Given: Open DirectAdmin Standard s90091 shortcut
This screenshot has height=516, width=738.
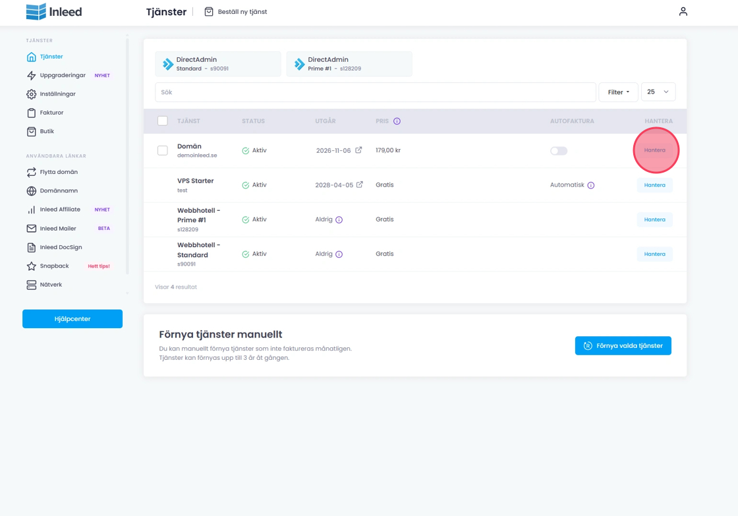Looking at the screenshot, I should coord(217,64).
